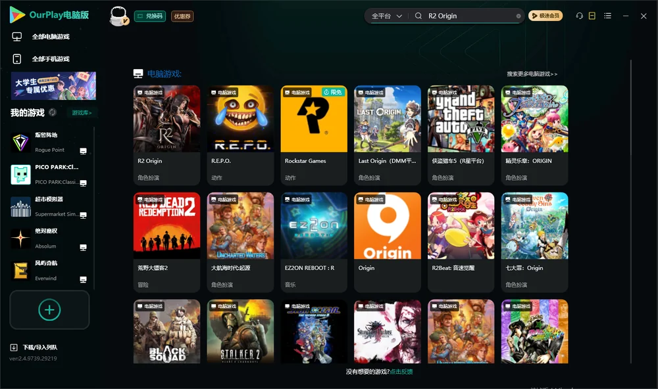The image size is (658, 389).
Task: Open the 超市模拟器 Supermarket Simulator icon
Action: pos(20,207)
